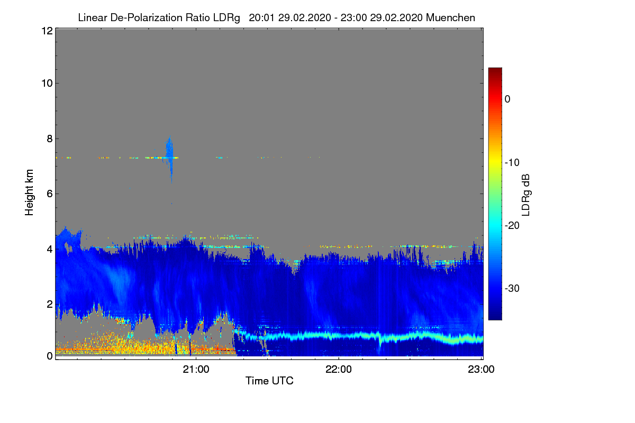
Task: Click the colorbar value label -10
Action: point(512,162)
